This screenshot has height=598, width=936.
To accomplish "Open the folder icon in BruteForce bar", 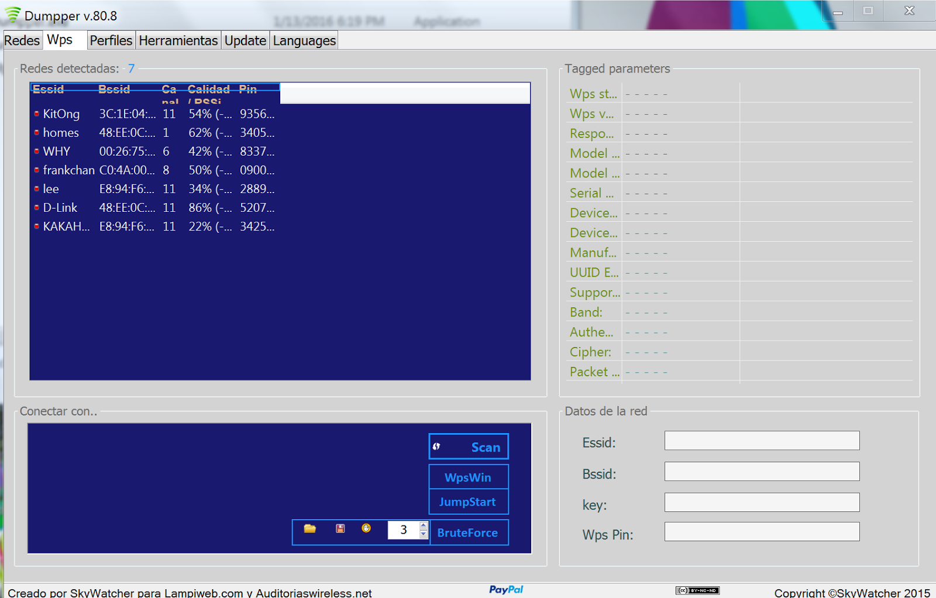I will click(309, 529).
